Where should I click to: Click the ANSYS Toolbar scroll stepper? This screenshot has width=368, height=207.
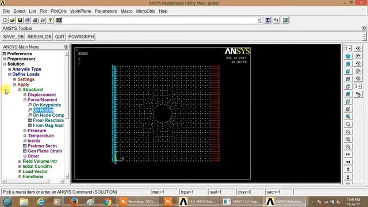point(364,37)
